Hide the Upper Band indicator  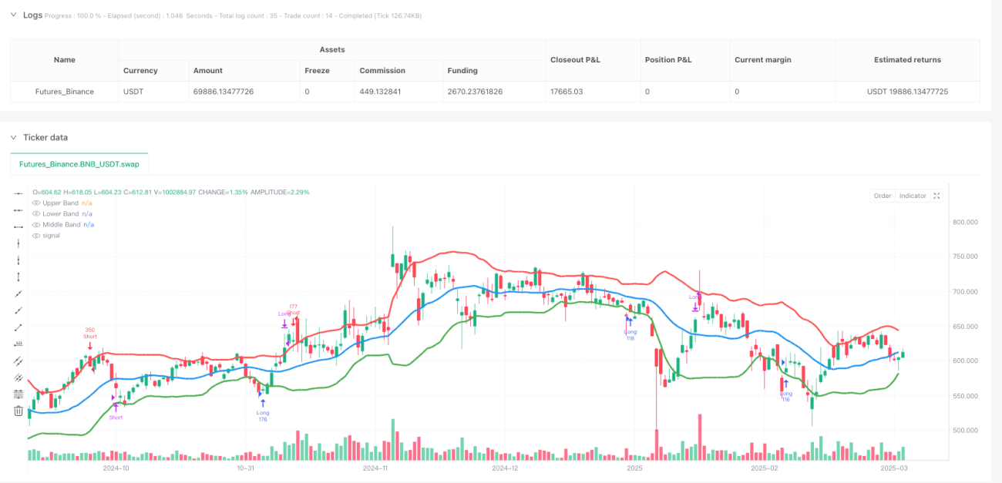tap(36, 203)
